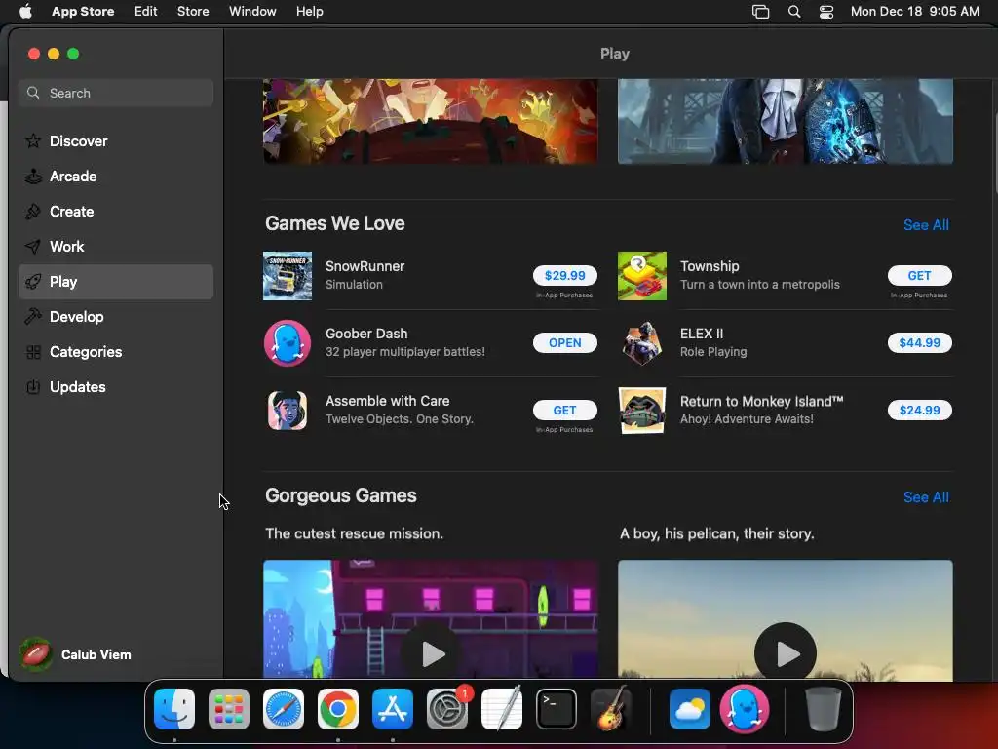The height and width of the screenshot is (749, 998).
Task: Open TextEdit from the Dock
Action: (x=502, y=709)
